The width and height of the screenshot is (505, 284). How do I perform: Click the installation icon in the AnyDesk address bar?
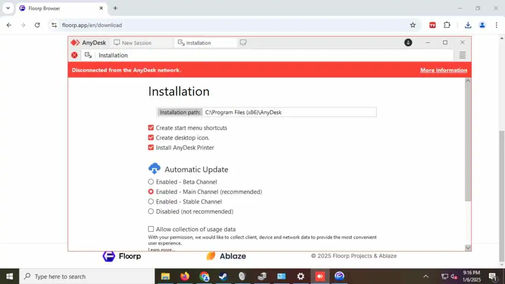(x=88, y=55)
